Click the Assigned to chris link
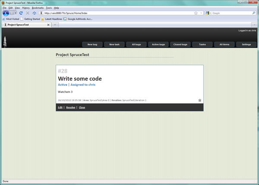Viewport: 259px width, 185px height. tap(83, 85)
